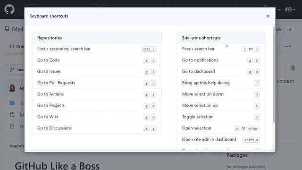This screenshot has height=170, width=302.
Task: Click the 'Keyboard shortcuts' dialog title
Action: (x=49, y=16)
